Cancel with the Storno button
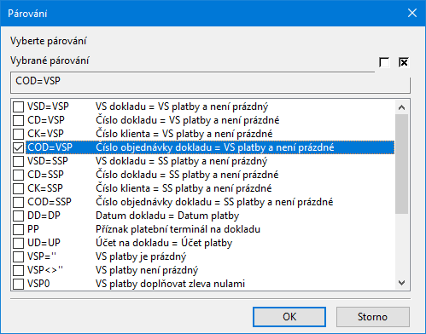426x334 pixels. coord(372,317)
